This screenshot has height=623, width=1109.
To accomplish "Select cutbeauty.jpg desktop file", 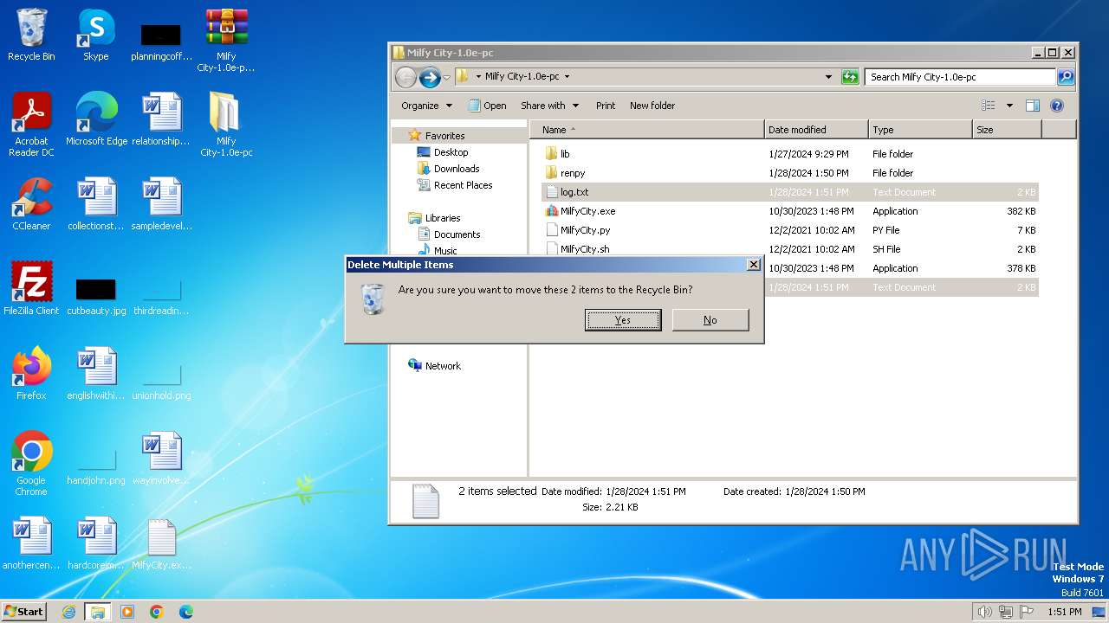I will (x=96, y=296).
